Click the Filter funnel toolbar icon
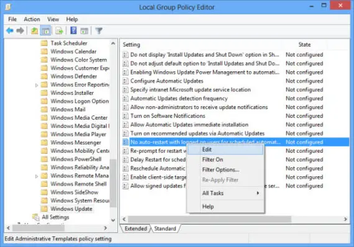The image size is (354, 247). coord(99,30)
